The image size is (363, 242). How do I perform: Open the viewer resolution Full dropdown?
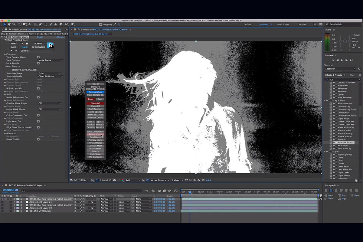click(x=133, y=180)
